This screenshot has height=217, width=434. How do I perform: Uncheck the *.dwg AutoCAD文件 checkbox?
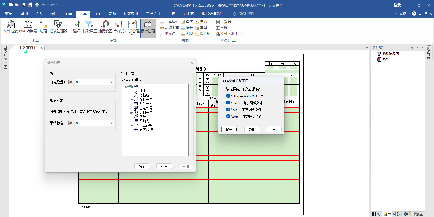(x=228, y=96)
